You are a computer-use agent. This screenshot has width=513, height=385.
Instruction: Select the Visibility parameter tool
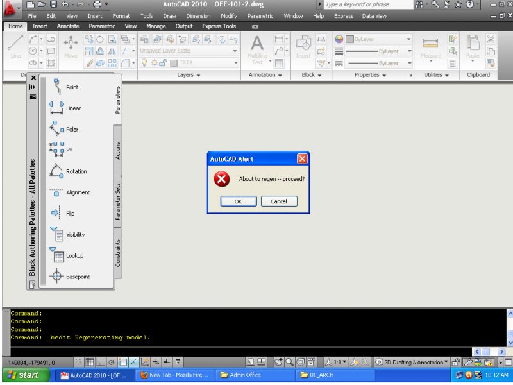click(x=66, y=234)
